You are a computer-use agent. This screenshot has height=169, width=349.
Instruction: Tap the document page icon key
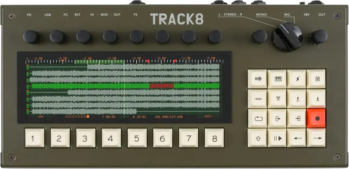click(316, 79)
